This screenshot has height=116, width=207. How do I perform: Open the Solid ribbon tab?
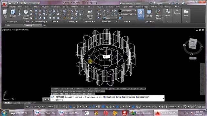[x=20, y=7]
